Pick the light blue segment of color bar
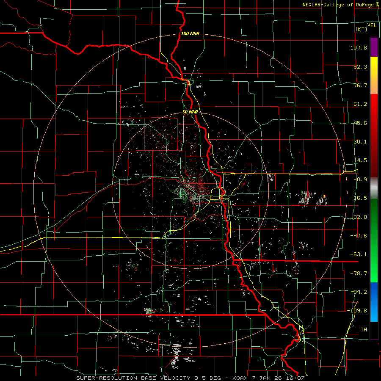The image size is (381, 381). [x=374, y=312]
